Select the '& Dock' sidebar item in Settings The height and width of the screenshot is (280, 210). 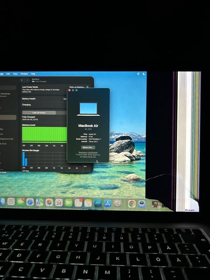coord(3,144)
